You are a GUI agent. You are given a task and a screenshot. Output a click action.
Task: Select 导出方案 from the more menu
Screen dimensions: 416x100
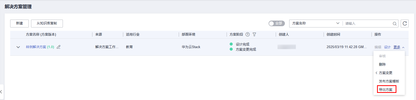coord(386,90)
